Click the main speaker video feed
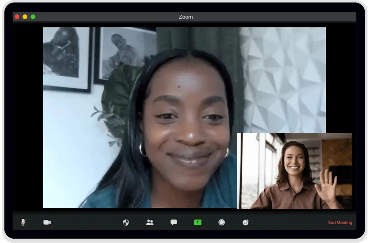The height and width of the screenshot is (243, 369). [x=184, y=118]
